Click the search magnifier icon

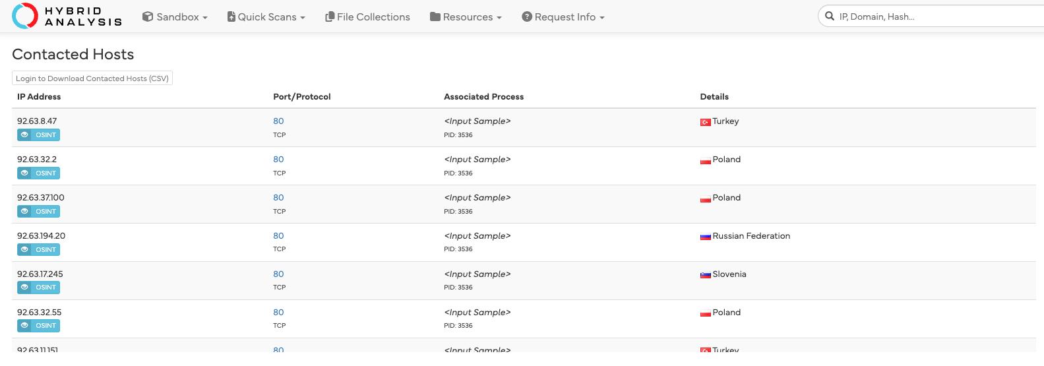[x=830, y=16]
